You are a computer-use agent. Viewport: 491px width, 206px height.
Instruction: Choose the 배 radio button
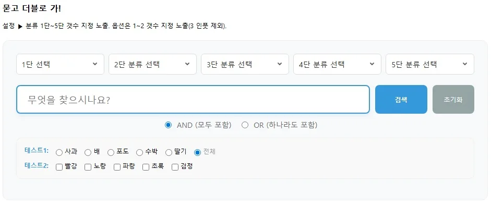(x=88, y=152)
